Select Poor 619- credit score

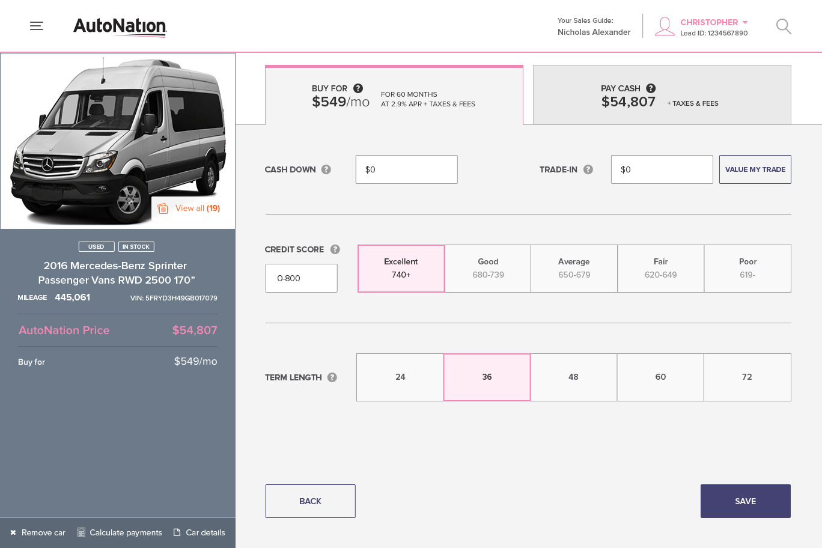coord(747,269)
